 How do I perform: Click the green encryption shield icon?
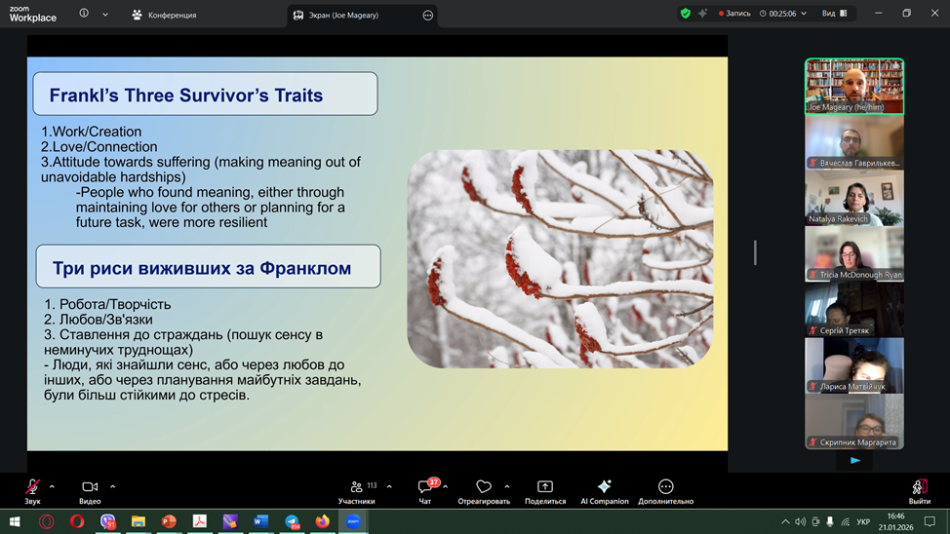686,14
